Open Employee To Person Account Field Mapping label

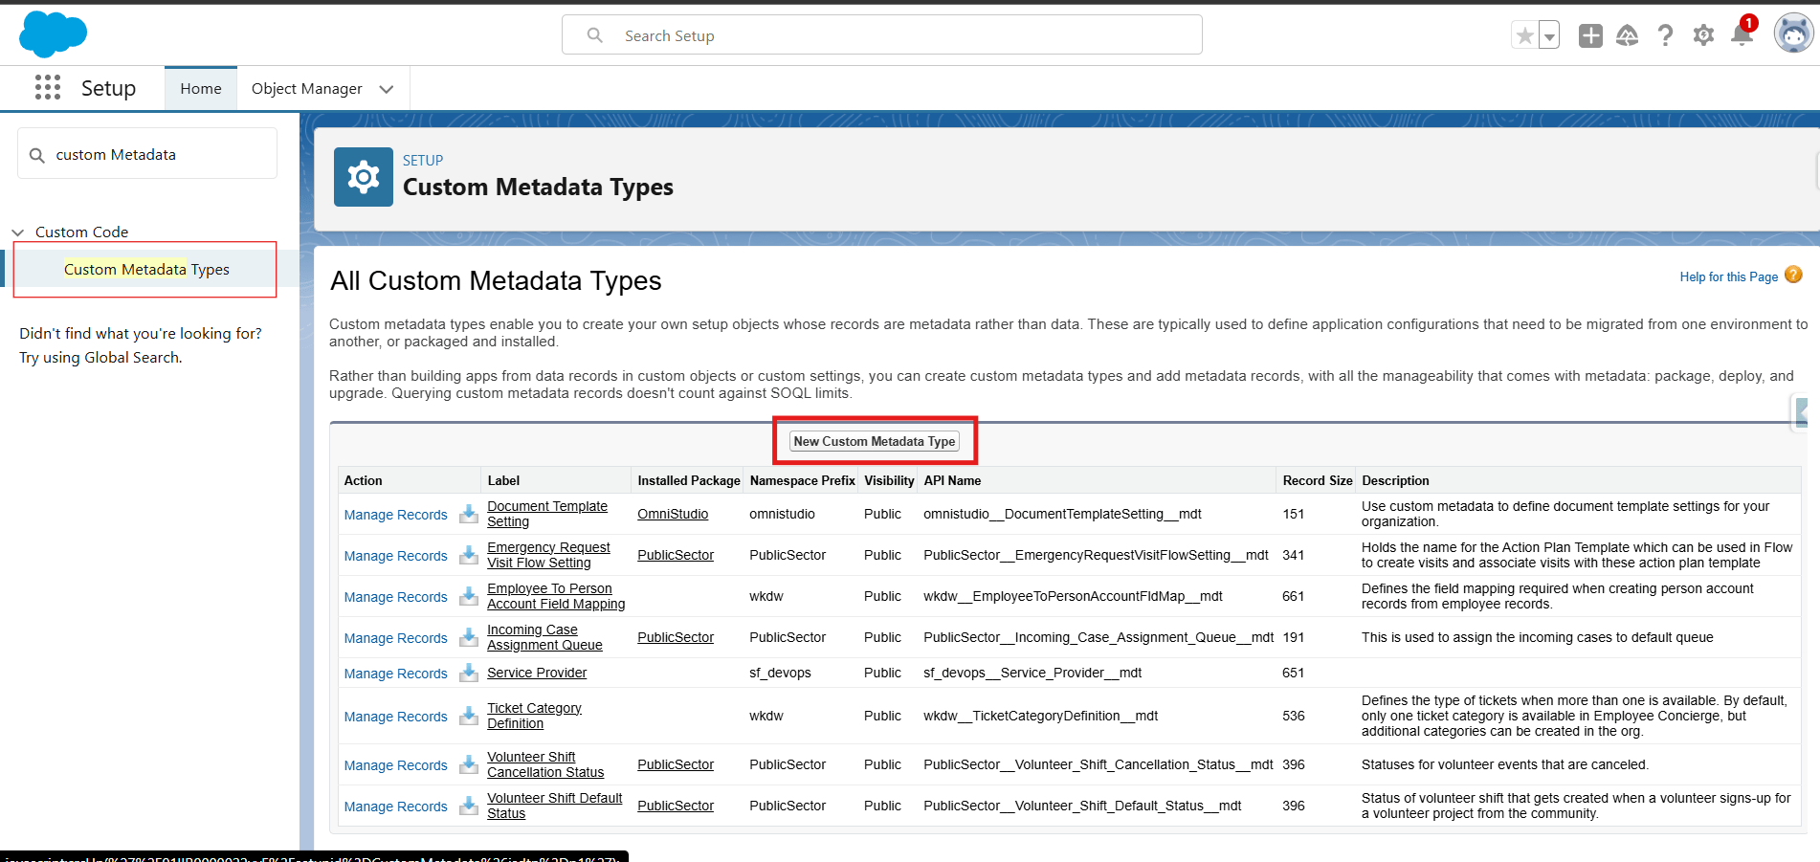click(556, 596)
